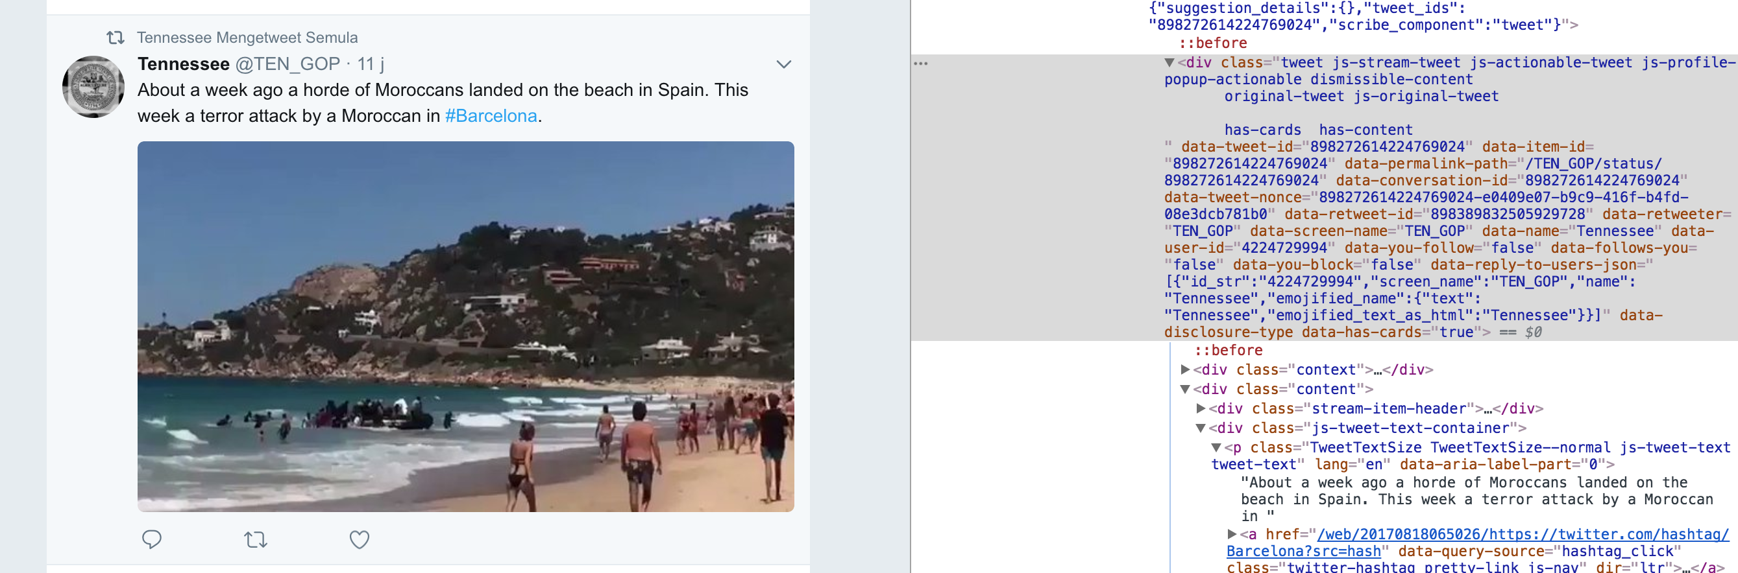Expand the stream-item-header div node
The image size is (1738, 573).
(1200, 408)
